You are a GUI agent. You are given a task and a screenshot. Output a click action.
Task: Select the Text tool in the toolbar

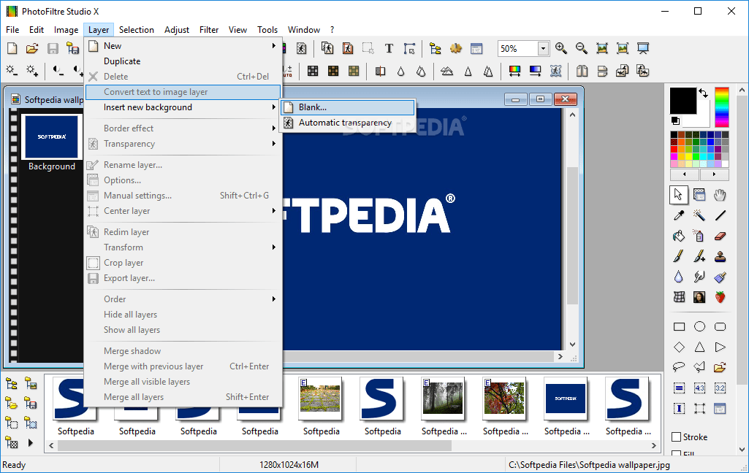(389, 48)
